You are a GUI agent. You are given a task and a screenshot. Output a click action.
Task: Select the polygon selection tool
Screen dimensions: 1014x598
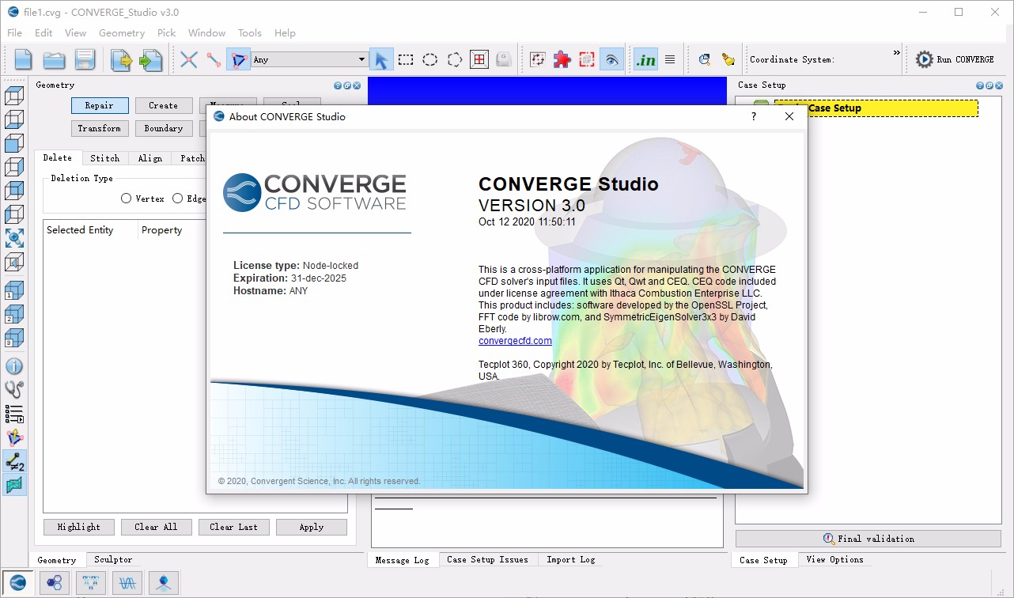point(454,59)
